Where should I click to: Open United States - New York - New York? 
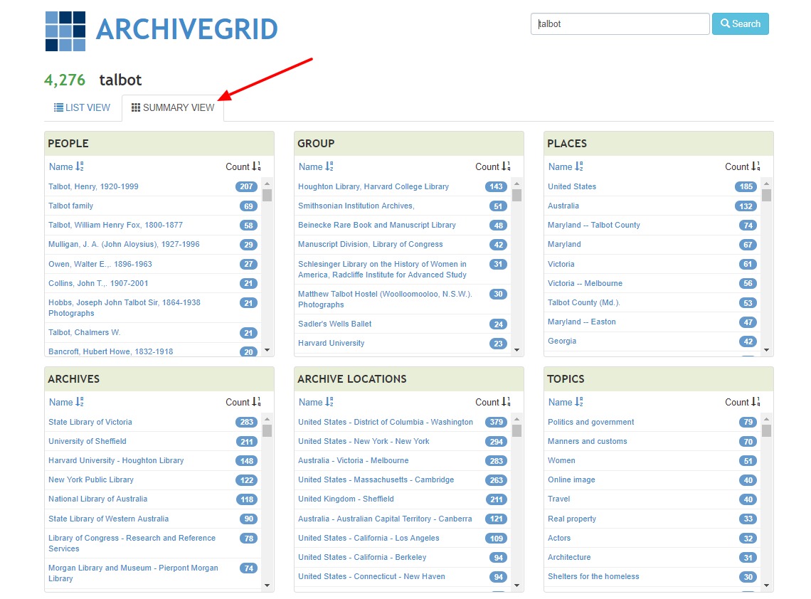[x=364, y=441]
